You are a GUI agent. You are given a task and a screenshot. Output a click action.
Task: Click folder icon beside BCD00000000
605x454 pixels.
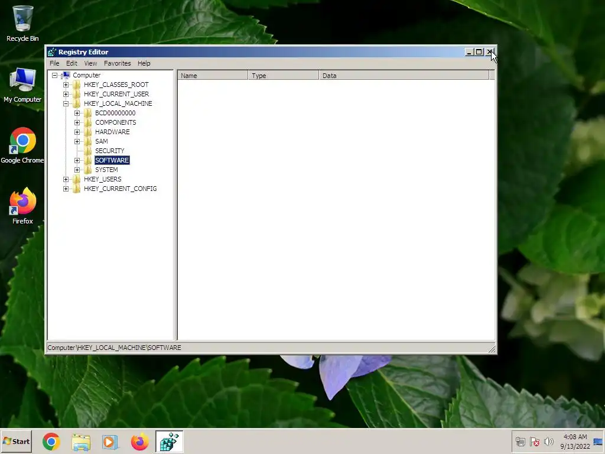(88, 113)
